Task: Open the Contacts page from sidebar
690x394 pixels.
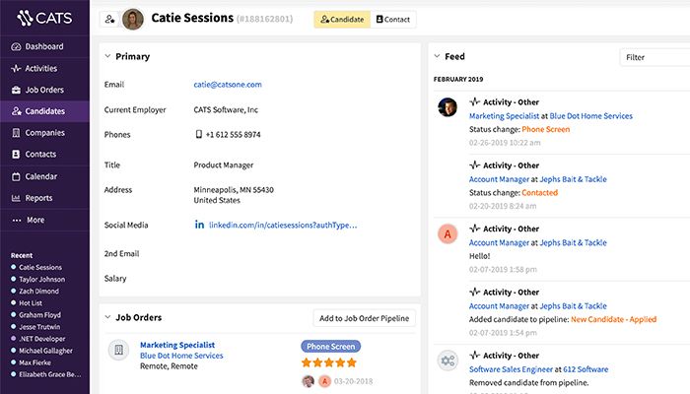Action: pyautogui.click(x=40, y=155)
